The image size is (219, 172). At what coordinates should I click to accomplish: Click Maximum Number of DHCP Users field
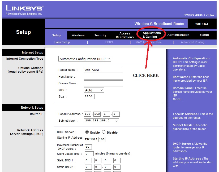click(x=88, y=147)
